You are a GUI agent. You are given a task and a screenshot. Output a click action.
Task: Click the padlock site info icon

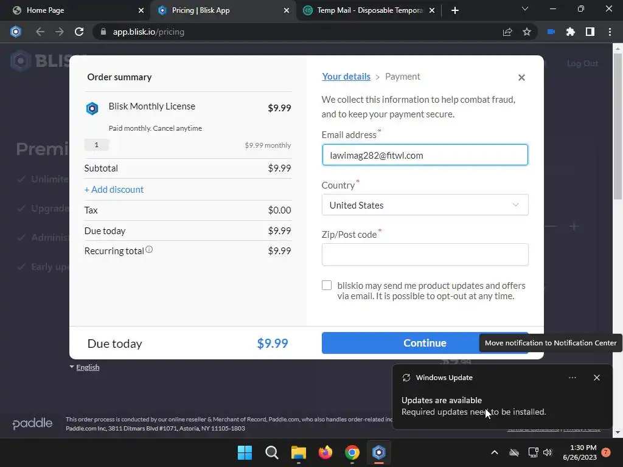103,32
